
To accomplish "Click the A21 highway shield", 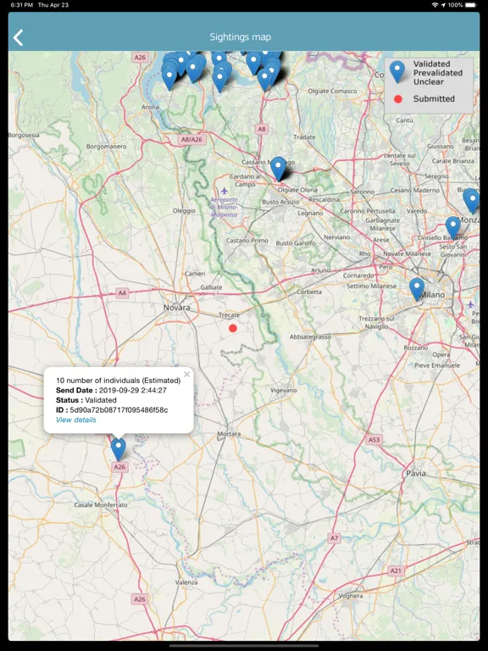I will pos(396,570).
